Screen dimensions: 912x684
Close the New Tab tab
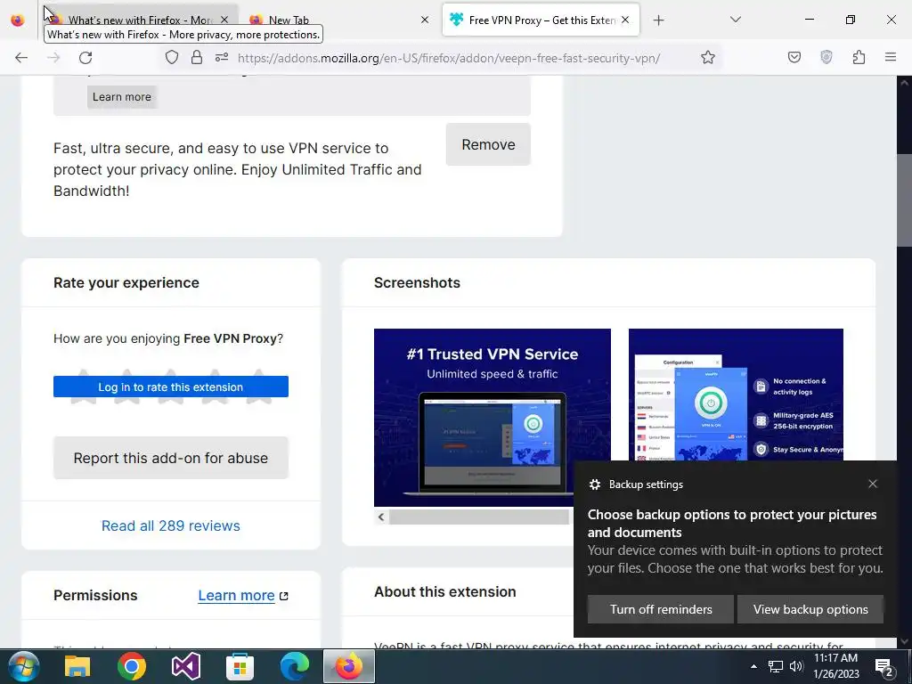(425, 20)
